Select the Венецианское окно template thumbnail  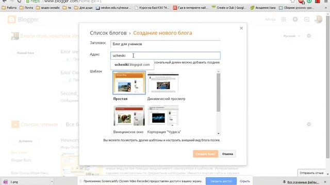(129, 116)
